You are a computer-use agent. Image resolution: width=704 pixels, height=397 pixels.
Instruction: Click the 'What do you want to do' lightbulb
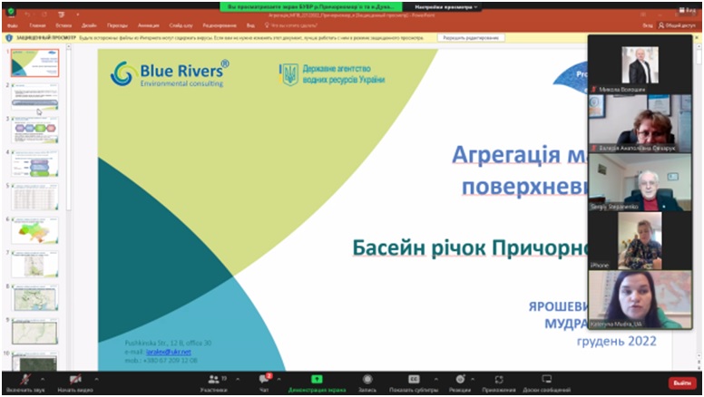[267, 25]
